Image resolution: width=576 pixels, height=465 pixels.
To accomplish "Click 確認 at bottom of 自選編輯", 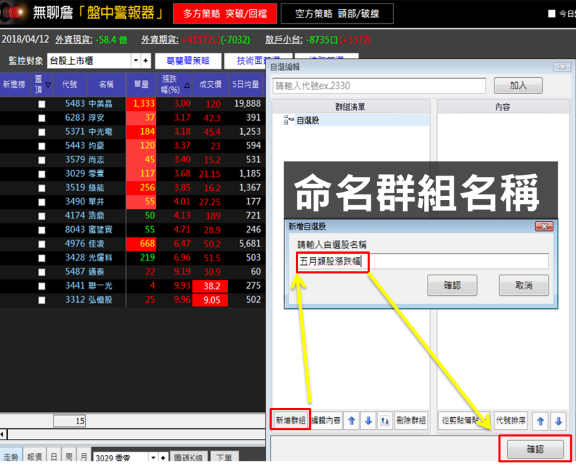I will [535, 450].
